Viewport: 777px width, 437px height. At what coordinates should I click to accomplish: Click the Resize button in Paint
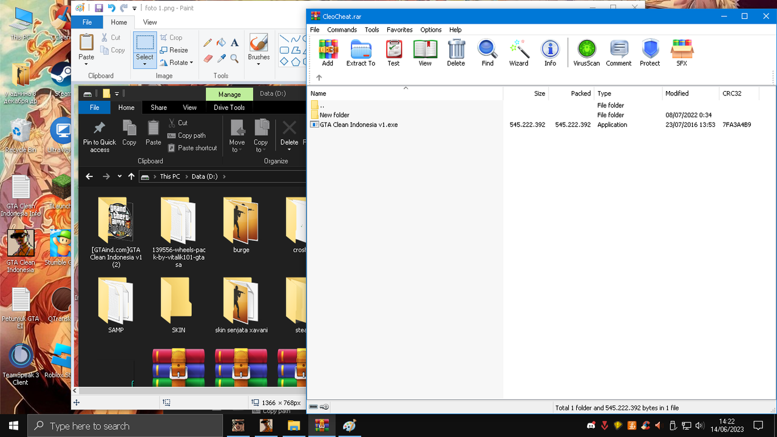[174, 50]
